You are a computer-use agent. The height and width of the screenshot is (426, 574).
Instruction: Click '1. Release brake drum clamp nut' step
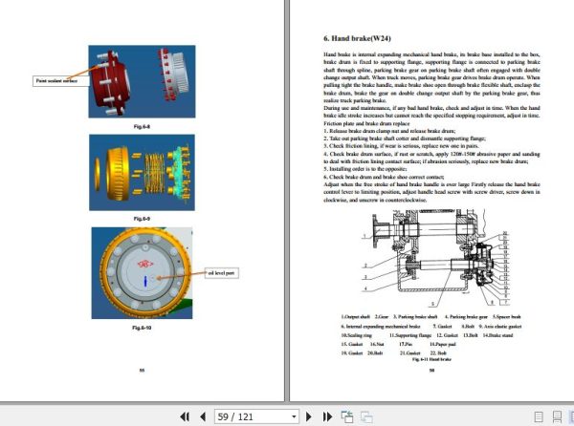click(x=389, y=131)
